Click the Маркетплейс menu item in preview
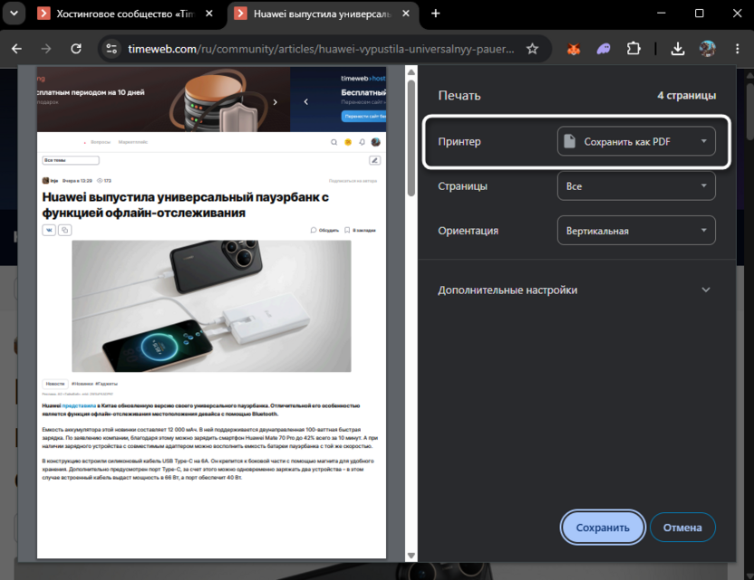Screen dimensions: 754x580 133,142
